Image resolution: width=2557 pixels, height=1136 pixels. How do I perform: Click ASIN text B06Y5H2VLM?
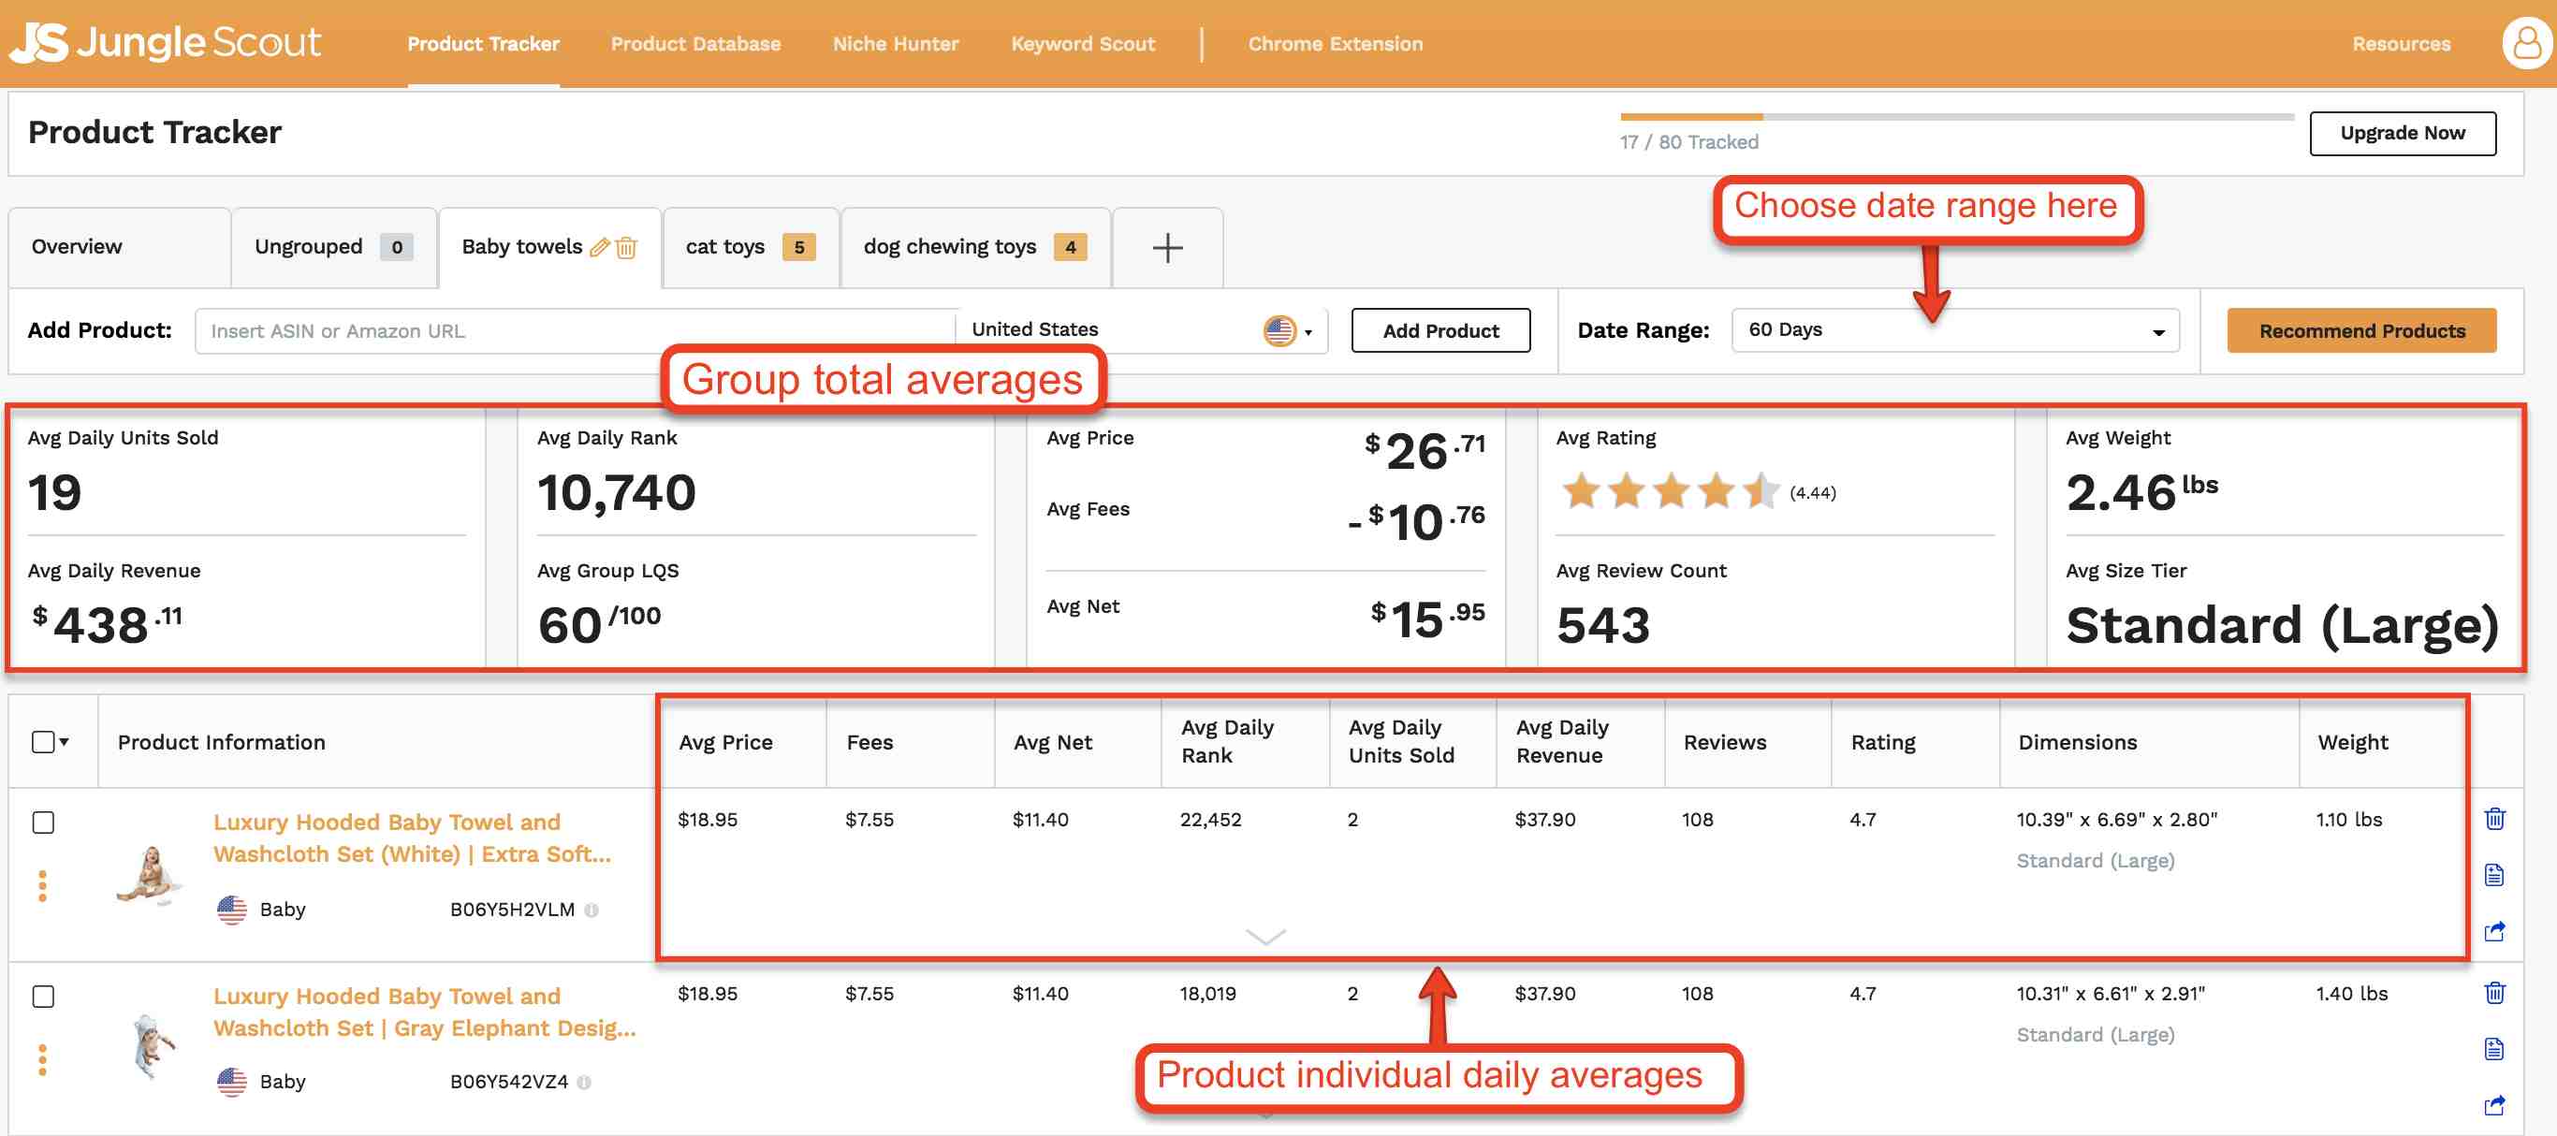tap(512, 910)
